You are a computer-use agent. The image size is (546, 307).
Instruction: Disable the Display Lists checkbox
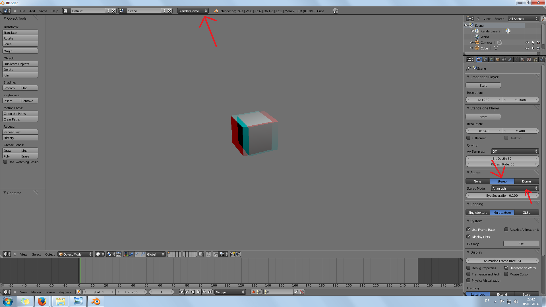click(468, 237)
